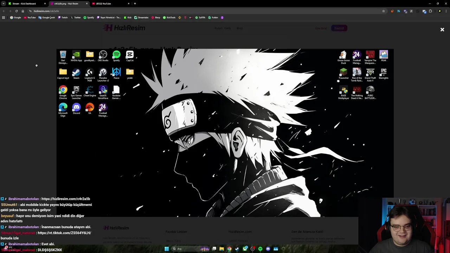The height and width of the screenshot is (253, 450).
Task: Open the Extensions puzzle menu
Action: click(430, 11)
